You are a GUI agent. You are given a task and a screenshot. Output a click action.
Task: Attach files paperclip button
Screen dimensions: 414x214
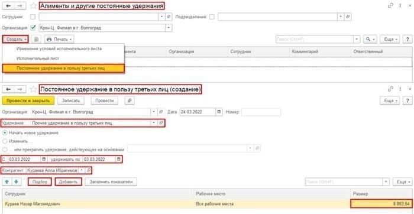(x=130, y=100)
